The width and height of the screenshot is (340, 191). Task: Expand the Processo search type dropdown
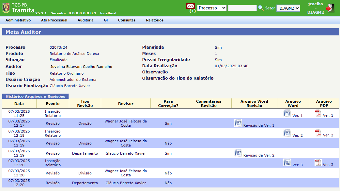click(x=212, y=8)
